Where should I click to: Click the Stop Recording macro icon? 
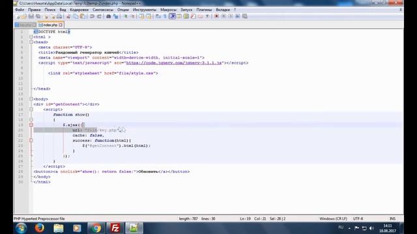pyautogui.click(x=223, y=16)
